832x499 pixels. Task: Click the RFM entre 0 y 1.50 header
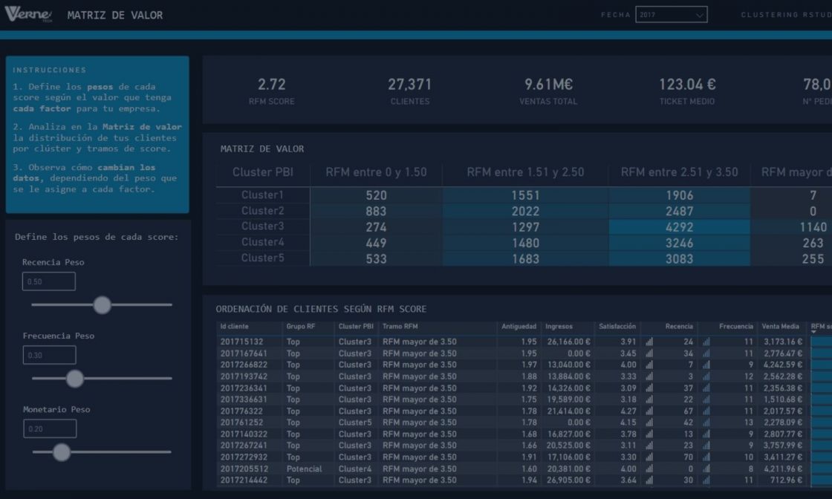pos(376,172)
